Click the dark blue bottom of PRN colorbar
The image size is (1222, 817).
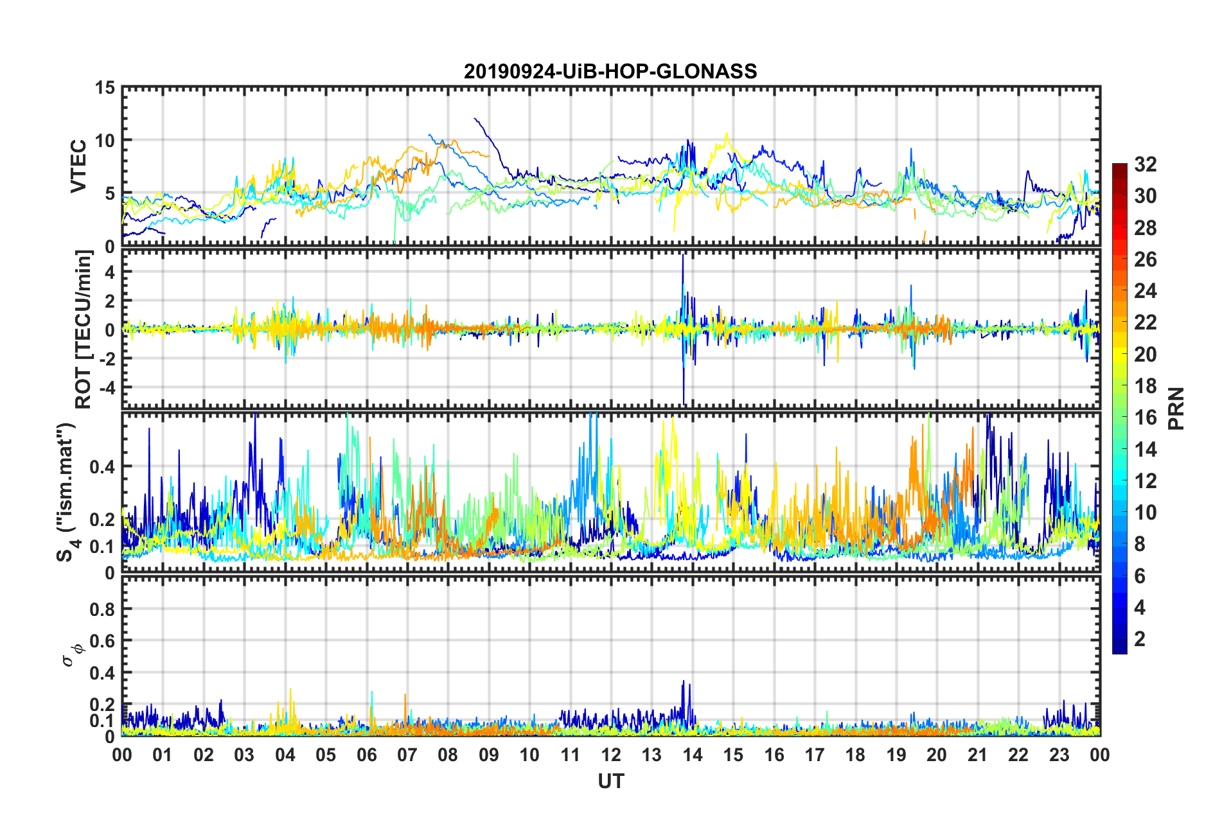coord(1119,647)
